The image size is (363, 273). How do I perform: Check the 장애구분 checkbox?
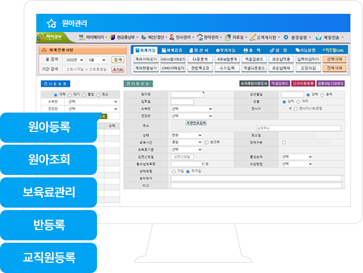284,142
